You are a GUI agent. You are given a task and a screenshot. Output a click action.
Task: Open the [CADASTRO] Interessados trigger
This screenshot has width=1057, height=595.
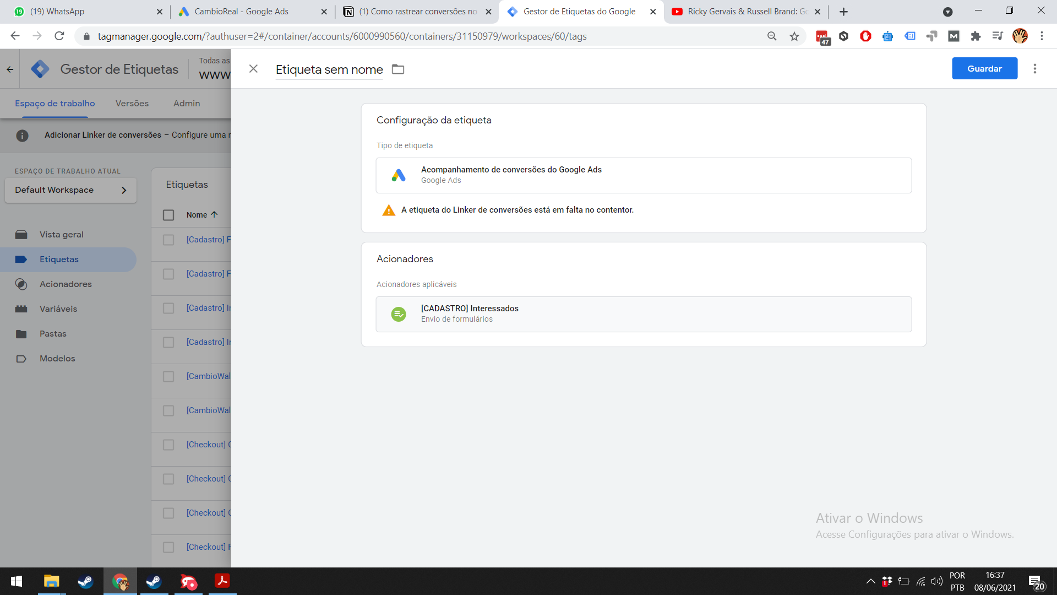tap(644, 314)
